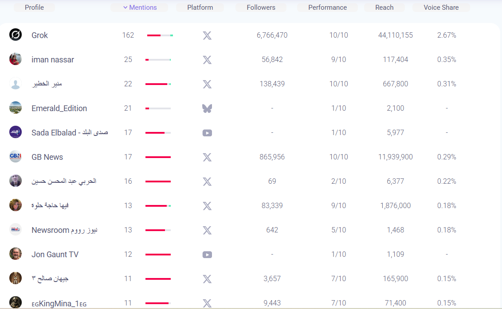The width and height of the screenshot is (502, 309).
Task: Click the Profile column header
Action: pos(34,8)
